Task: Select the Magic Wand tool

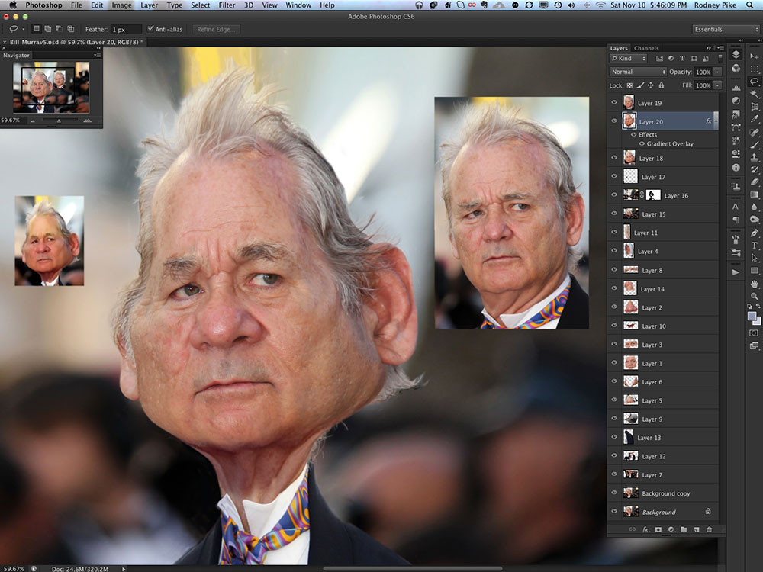Action: coord(755,93)
